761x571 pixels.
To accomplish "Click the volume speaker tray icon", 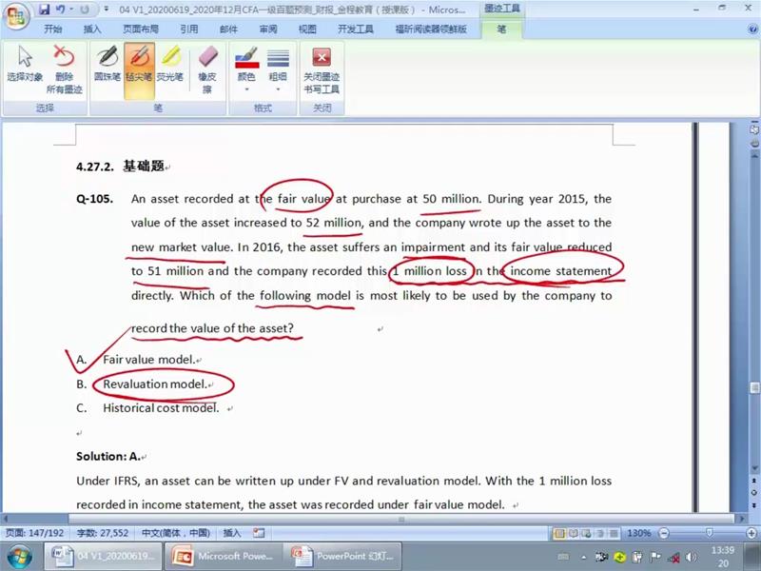I will (691, 558).
